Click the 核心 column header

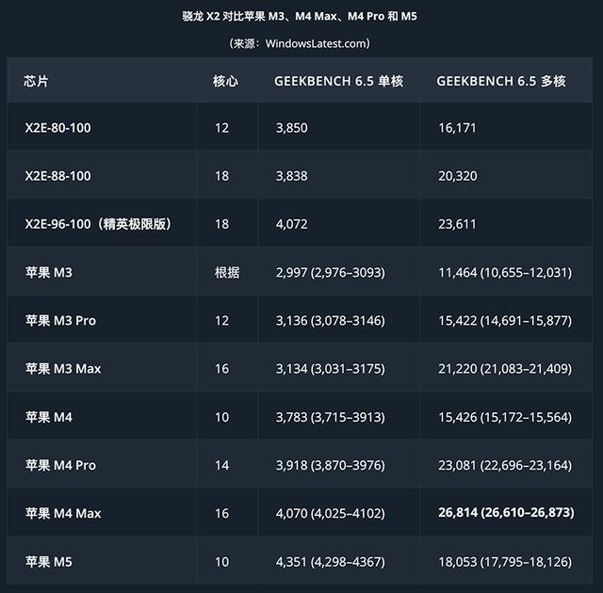pyautogui.click(x=226, y=81)
